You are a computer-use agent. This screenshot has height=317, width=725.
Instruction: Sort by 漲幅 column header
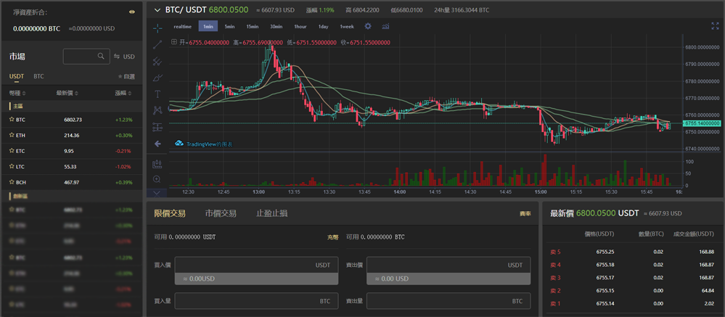point(123,93)
